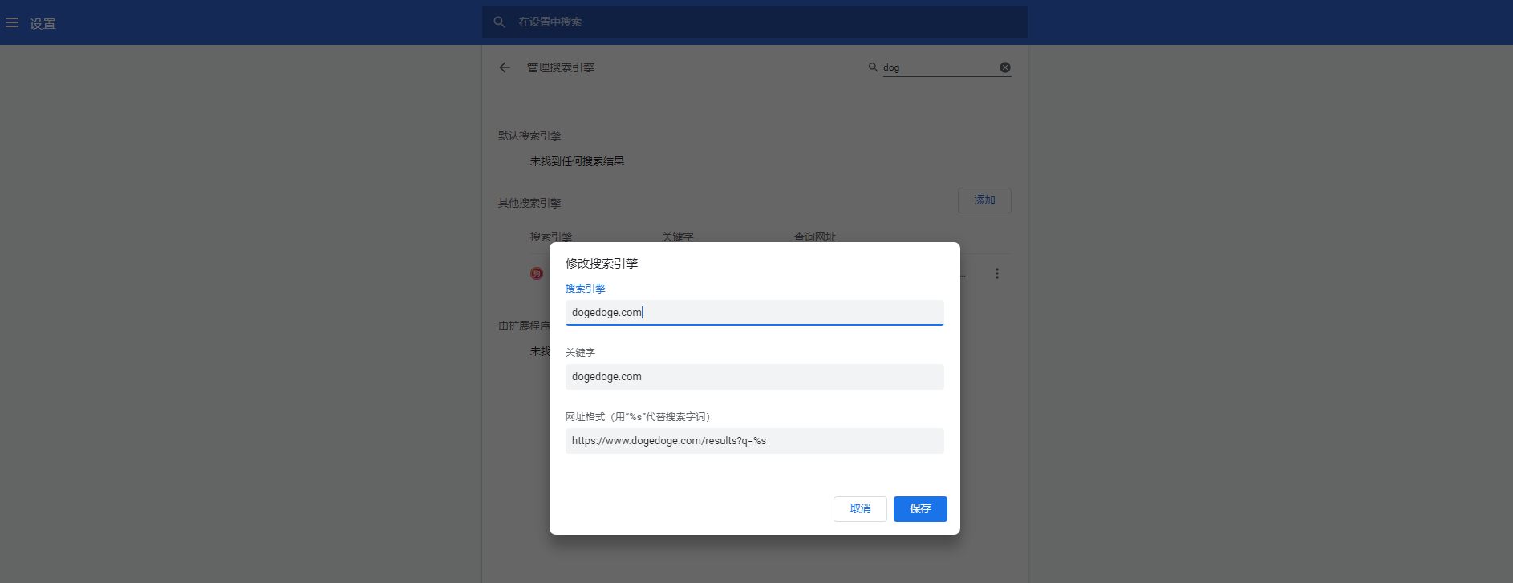This screenshot has height=583, width=1513.
Task: Click the search icon next to 'dog'
Action: pos(873,67)
